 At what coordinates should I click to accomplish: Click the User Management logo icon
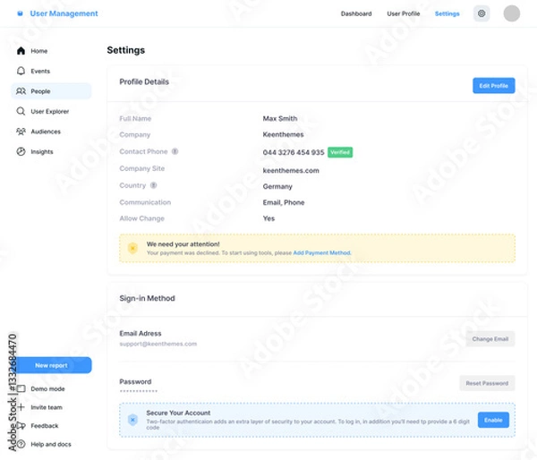pyautogui.click(x=21, y=13)
